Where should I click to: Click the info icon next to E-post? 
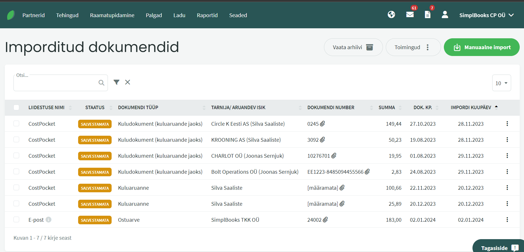pos(48,219)
